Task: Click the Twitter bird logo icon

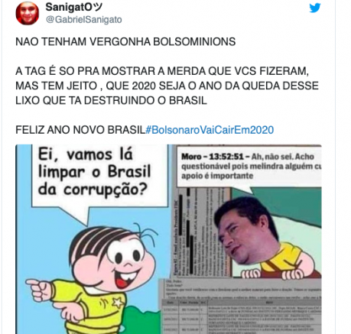Action: (x=315, y=8)
